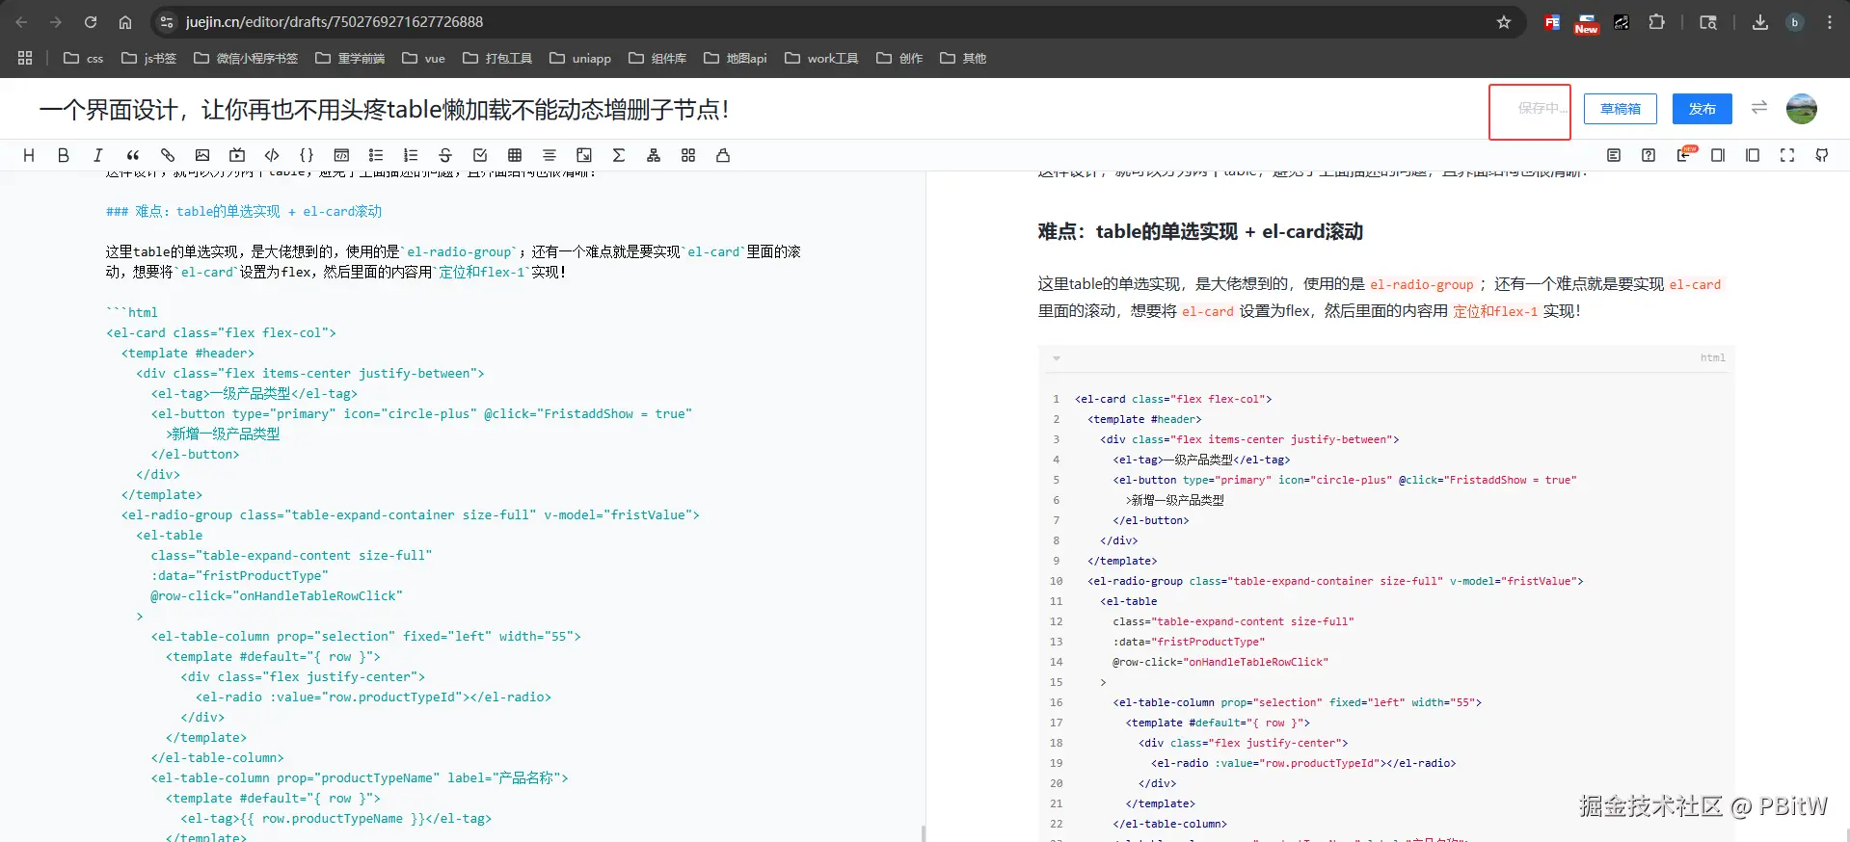1850x842 pixels.
Task: Open the user avatar menu
Action: 1801,109
